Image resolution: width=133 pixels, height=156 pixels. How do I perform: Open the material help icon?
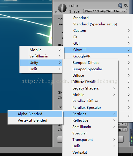pyautogui.click(x=120, y=6)
